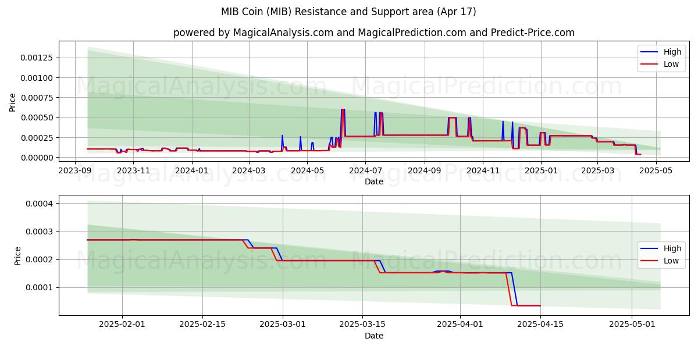Click the '2025-03-15' tick label
The width and height of the screenshot is (698, 349).
[x=363, y=324]
